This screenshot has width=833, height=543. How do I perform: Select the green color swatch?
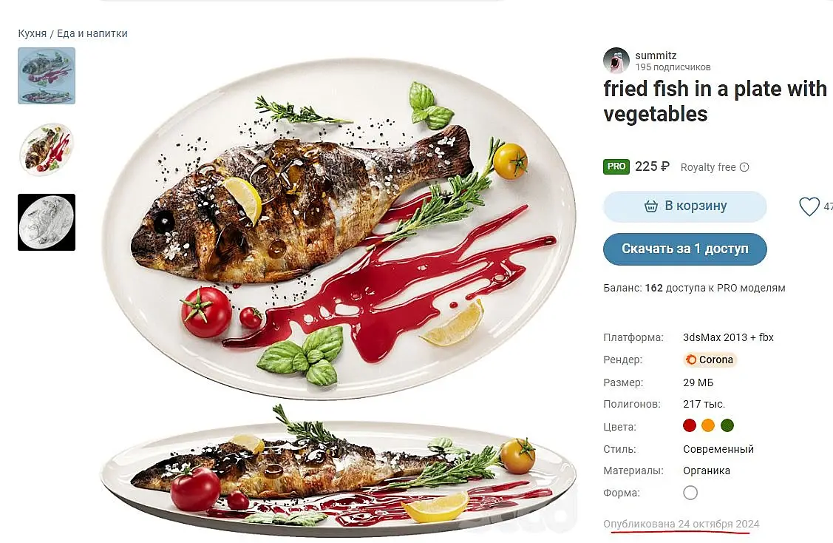pyautogui.click(x=727, y=425)
